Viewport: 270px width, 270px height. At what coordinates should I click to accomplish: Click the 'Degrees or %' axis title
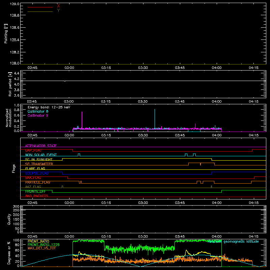coord(9,253)
